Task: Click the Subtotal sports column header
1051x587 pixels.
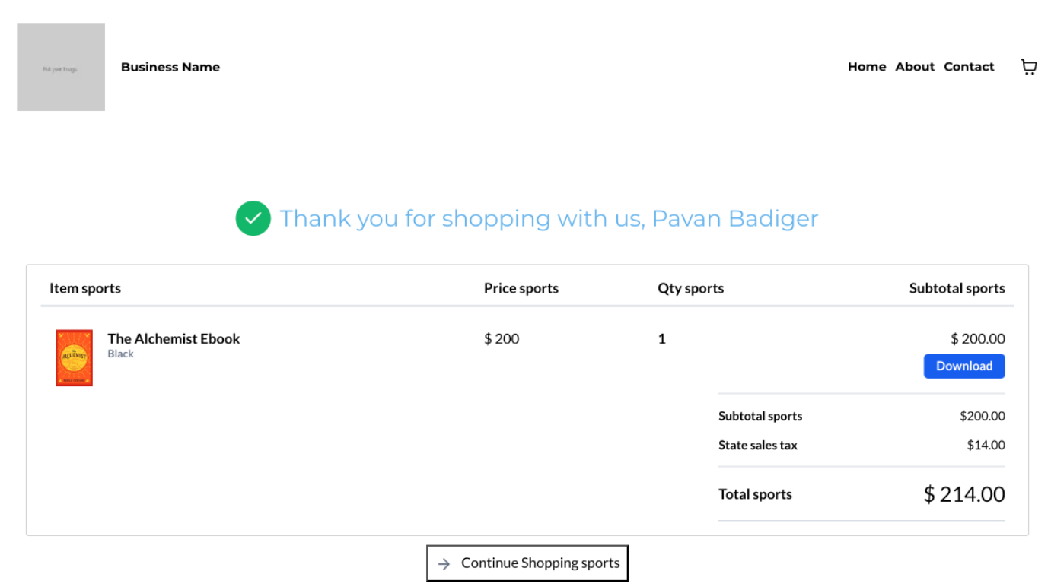Action: coord(957,288)
